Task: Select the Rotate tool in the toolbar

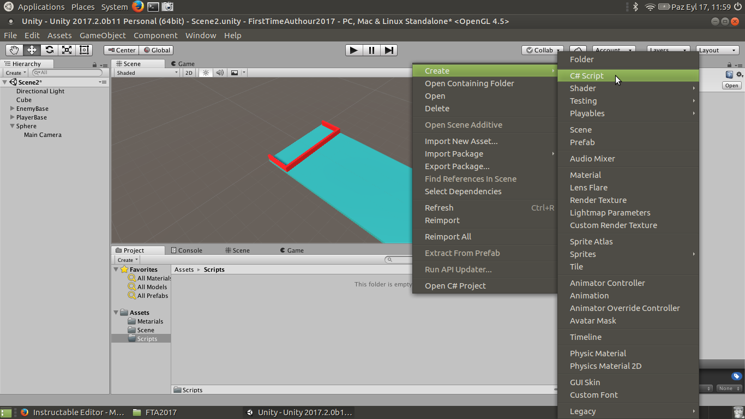Action: point(50,50)
